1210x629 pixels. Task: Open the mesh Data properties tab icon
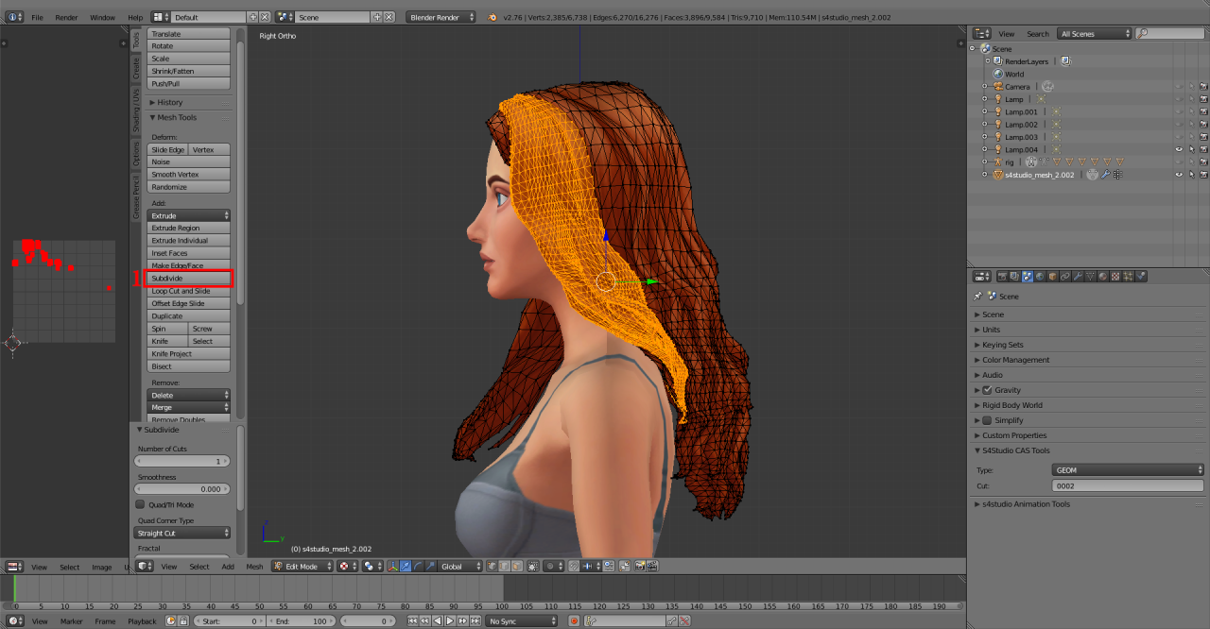click(1091, 277)
